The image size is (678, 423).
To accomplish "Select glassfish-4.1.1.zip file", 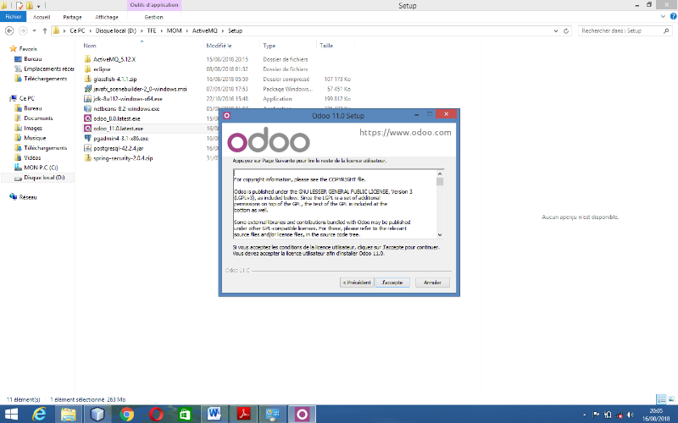I will [115, 79].
